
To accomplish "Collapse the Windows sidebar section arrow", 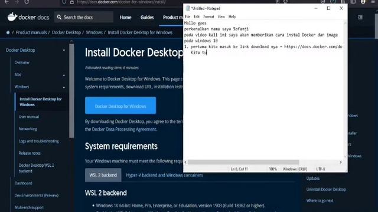I will tap(64, 88).
